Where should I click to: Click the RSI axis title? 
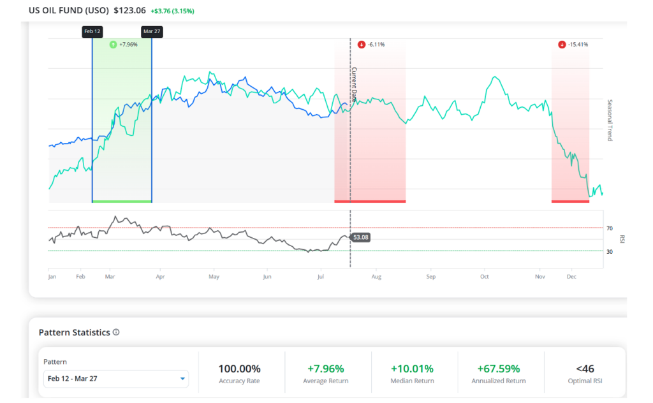[x=622, y=239]
